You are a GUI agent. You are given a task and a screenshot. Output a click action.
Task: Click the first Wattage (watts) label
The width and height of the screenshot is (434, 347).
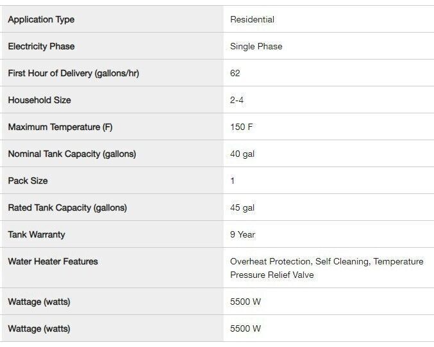point(39,302)
